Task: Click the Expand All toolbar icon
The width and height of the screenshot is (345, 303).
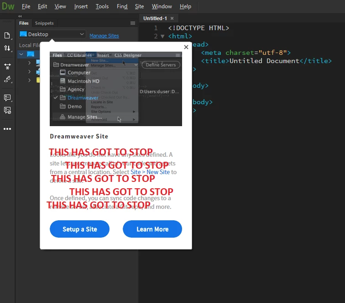Action: (7, 66)
